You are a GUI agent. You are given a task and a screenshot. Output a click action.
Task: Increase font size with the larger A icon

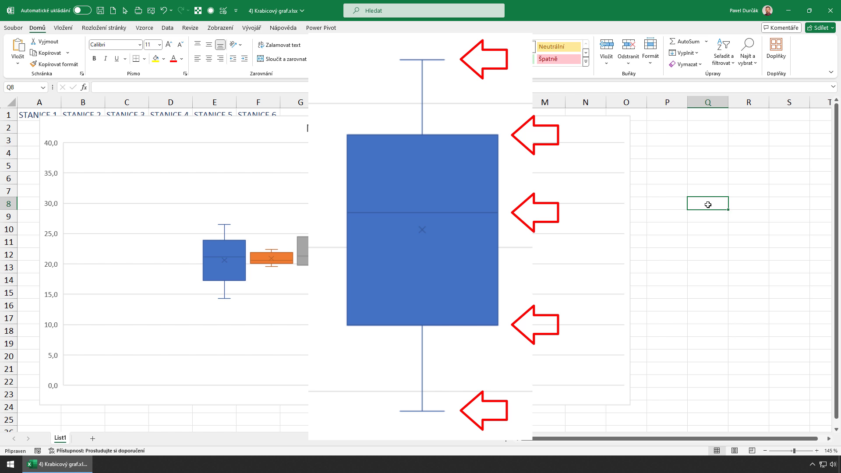[169, 45]
